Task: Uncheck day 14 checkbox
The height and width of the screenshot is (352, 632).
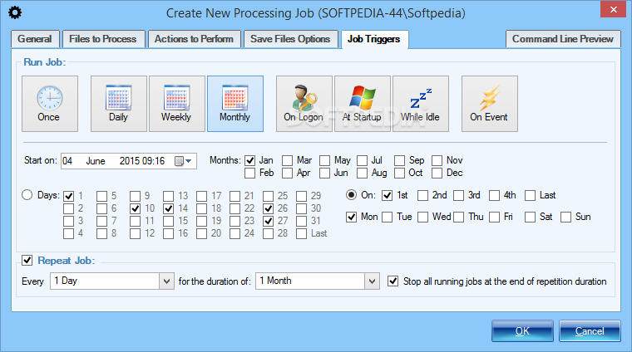Action: coord(169,208)
